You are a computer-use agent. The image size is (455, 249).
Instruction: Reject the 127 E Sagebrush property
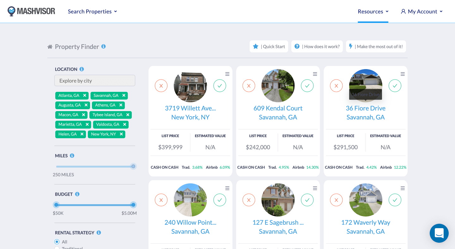[249, 200]
